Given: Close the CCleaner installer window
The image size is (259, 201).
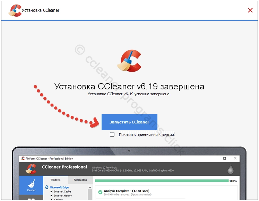Looking at the screenshot, I should click(250, 10).
